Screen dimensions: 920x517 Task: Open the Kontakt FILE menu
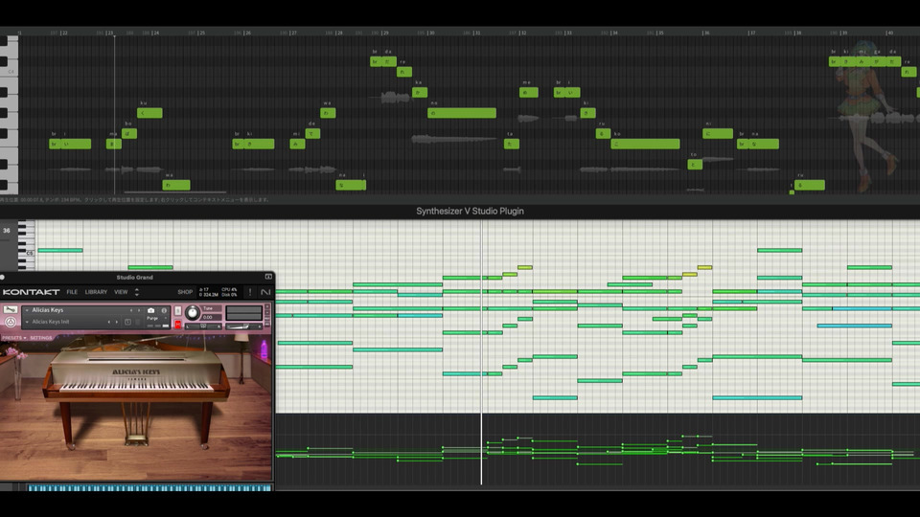pyautogui.click(x=72, y=292)
